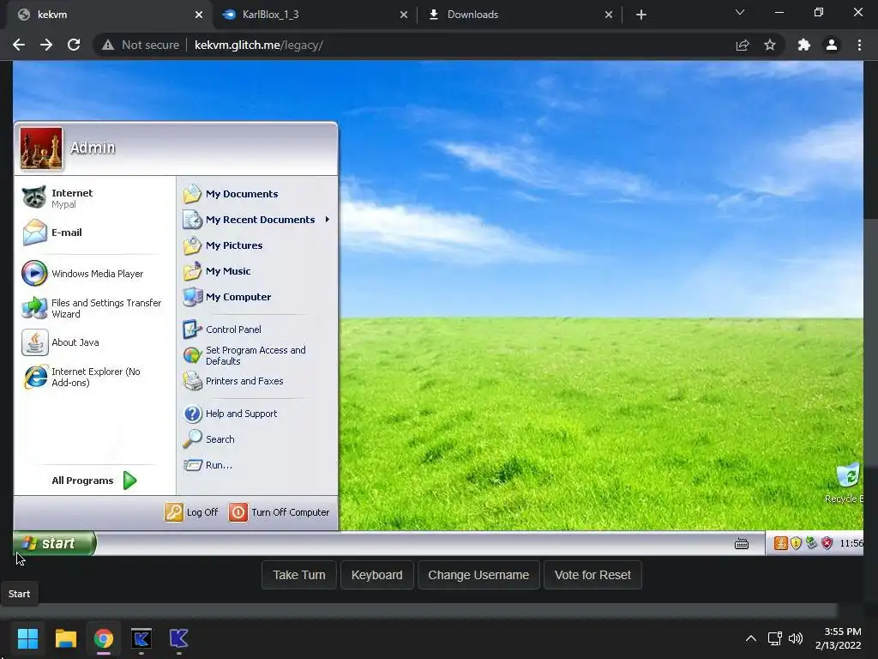
Task: Open My Pictures folder icon
Action: [x=191, y=245]
